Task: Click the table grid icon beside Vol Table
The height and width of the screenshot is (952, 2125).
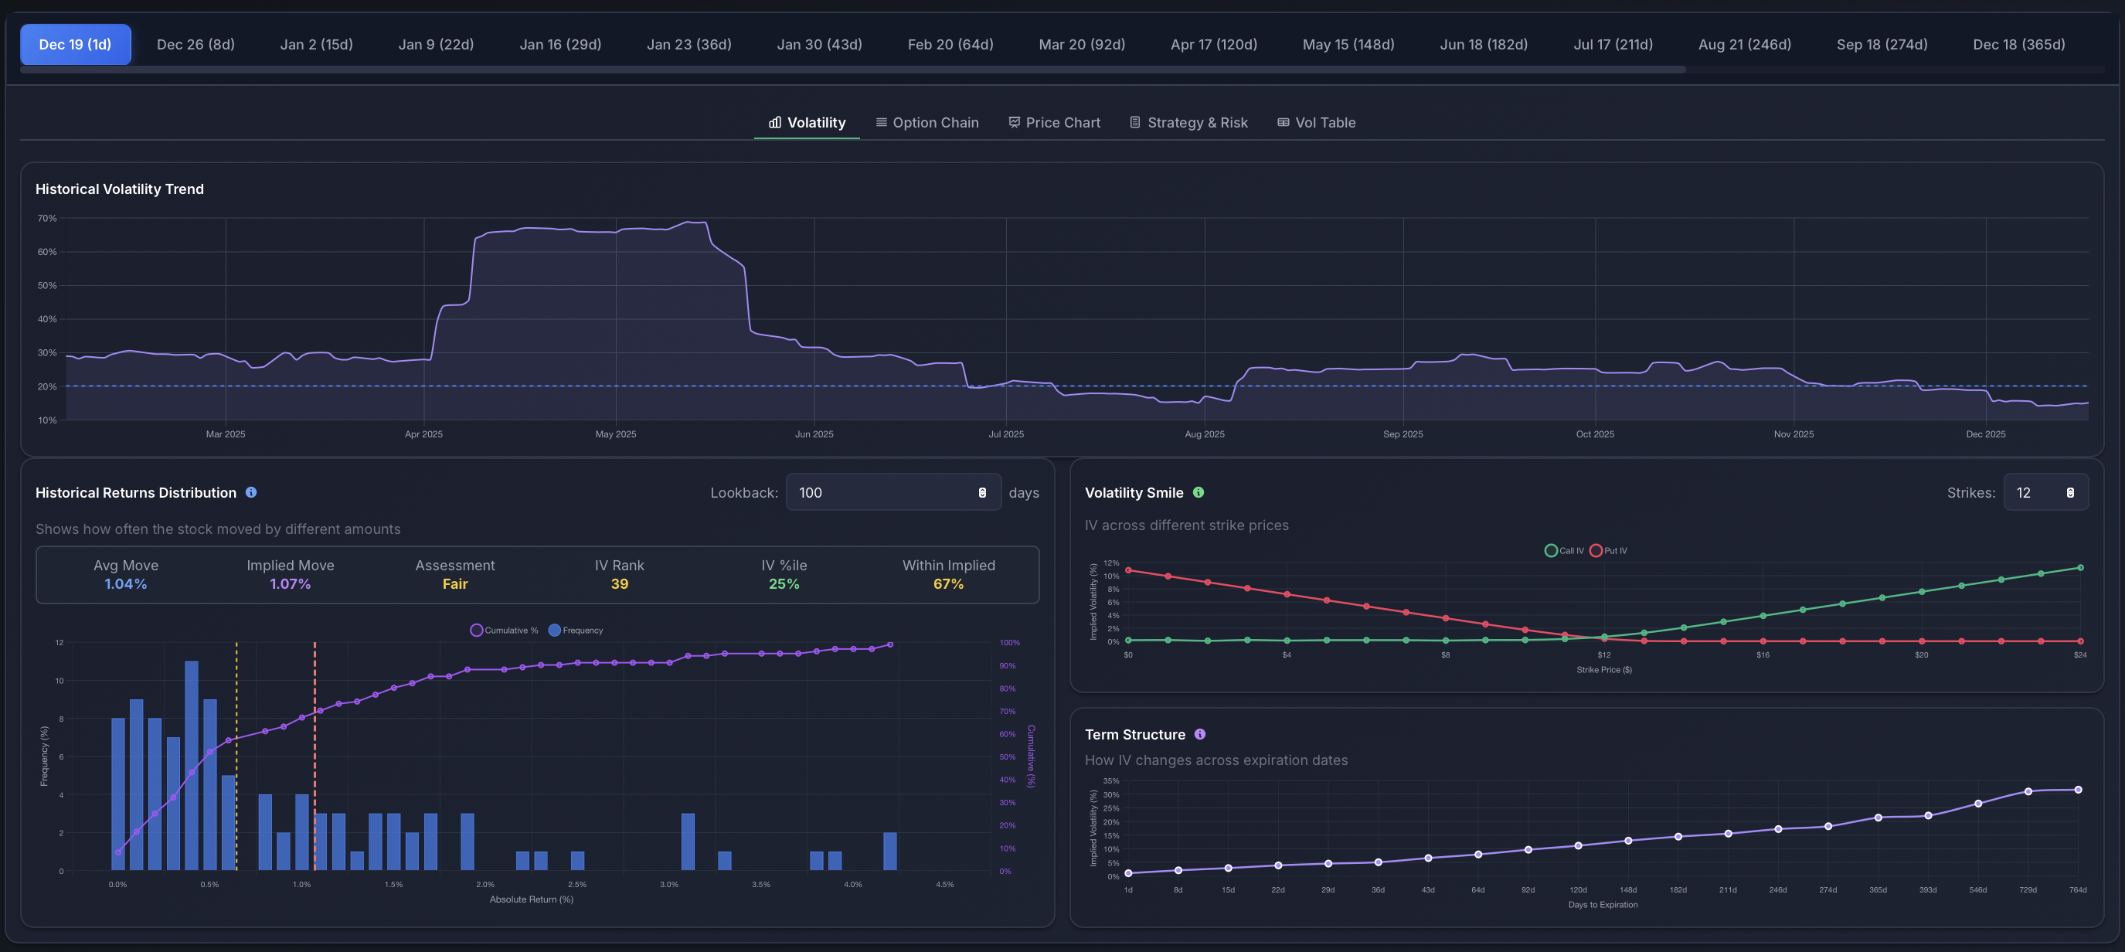Action: click(1283, 122)
